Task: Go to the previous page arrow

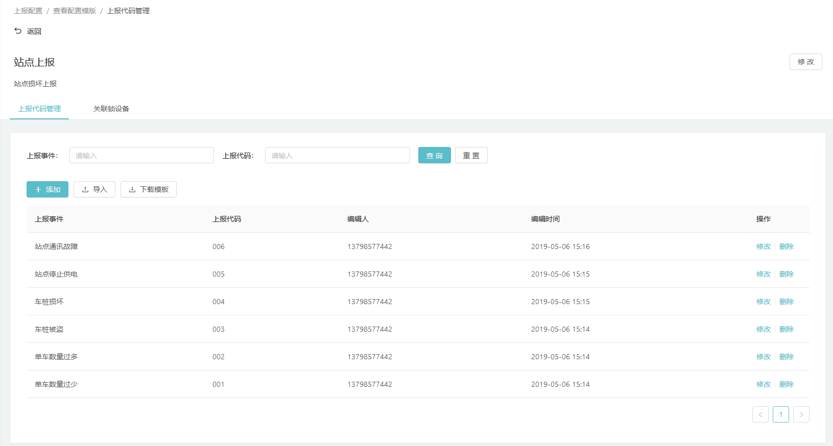Action: point(760,414)
